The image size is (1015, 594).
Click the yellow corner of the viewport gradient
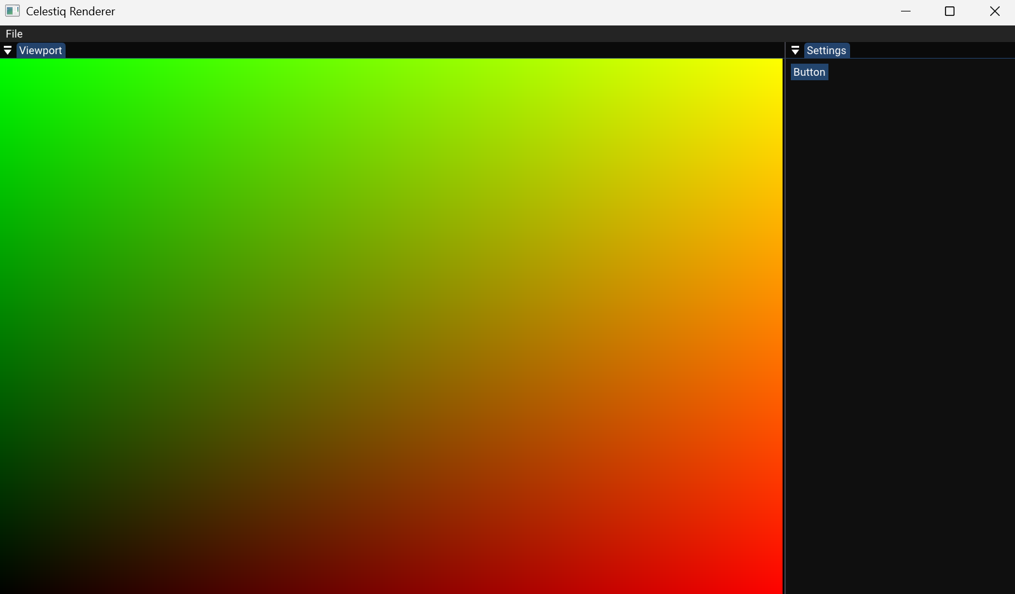[x=777, y=64]
